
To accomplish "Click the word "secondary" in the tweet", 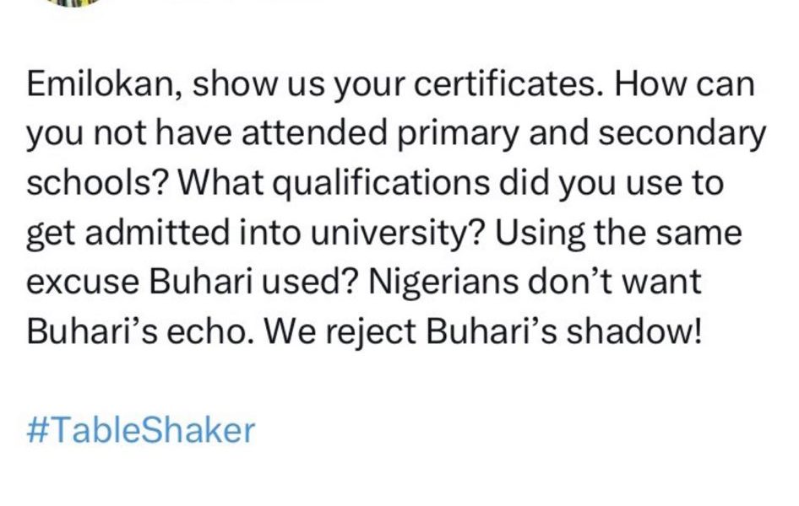I will (x=682, y=135).
